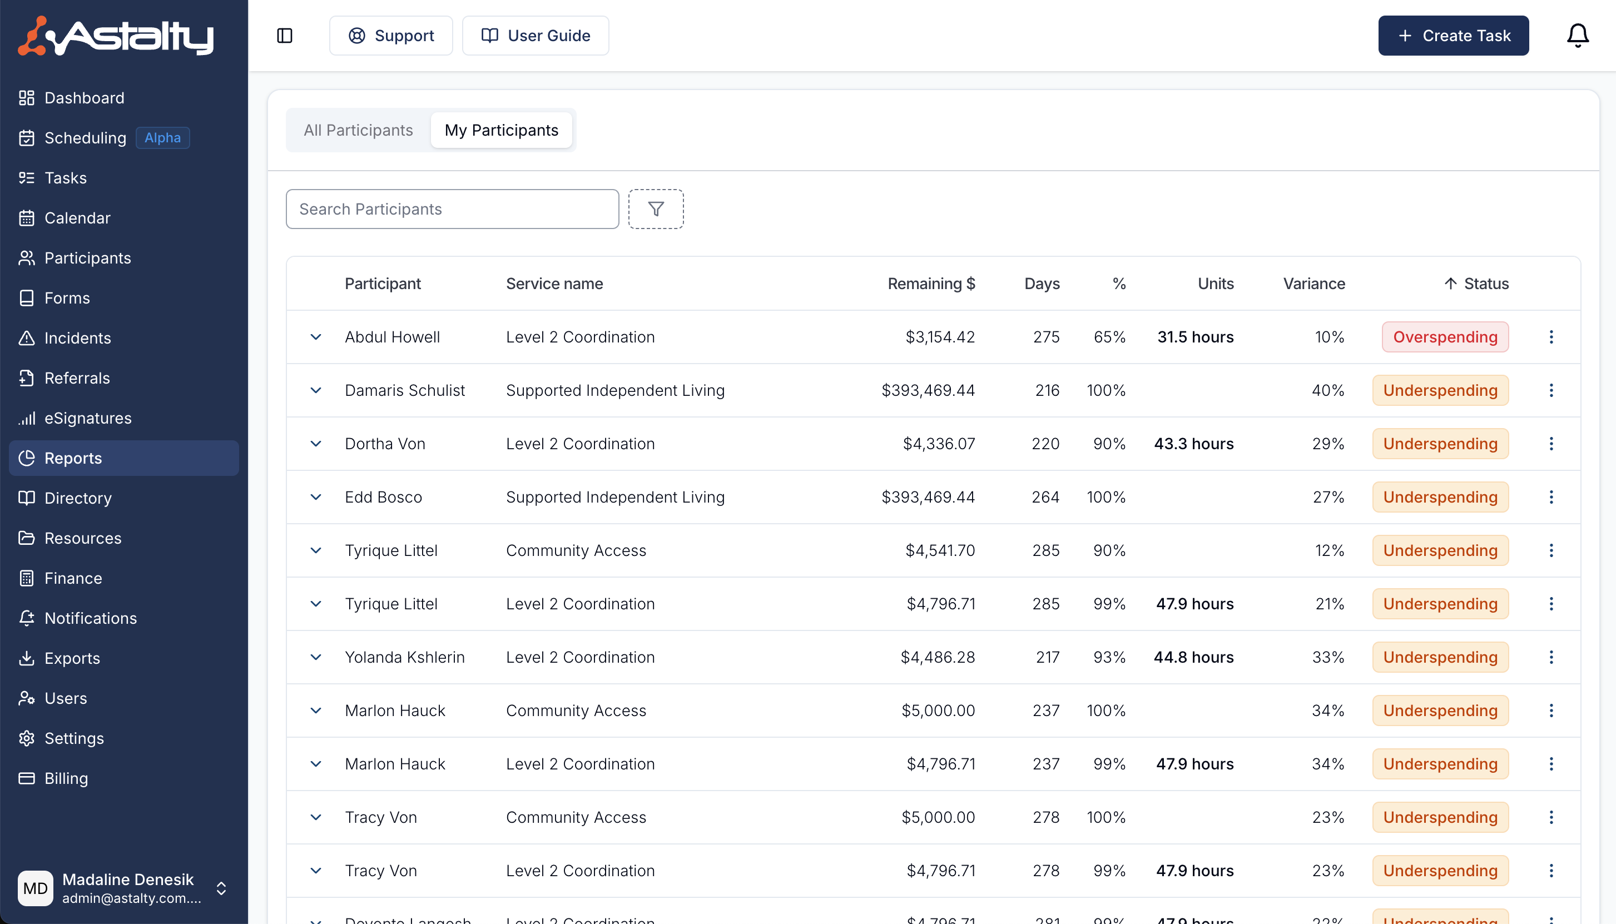Click the Create Task button
Screen dimensions: 1616x924
[x=1453, y=36]
